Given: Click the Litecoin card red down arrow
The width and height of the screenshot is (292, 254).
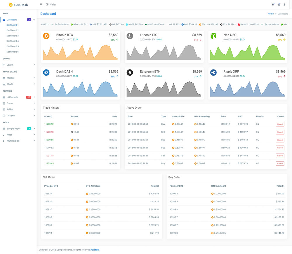Looking at the screenshot, I should (x=201, y=40).
